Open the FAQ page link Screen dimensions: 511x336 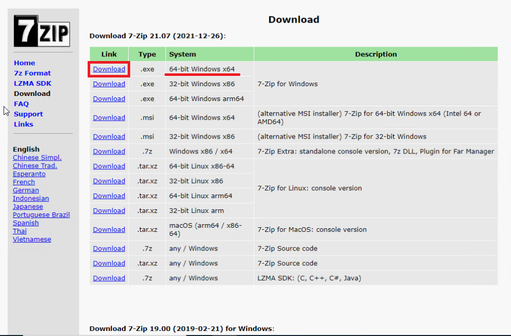tap(21, 104)
